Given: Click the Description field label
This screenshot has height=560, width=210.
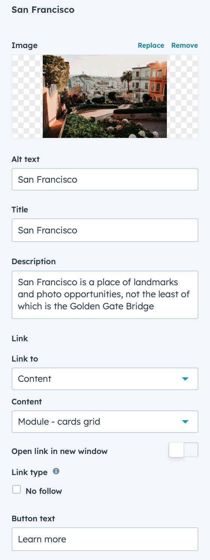Looking at the screenshot, I should click(x=34, y=261).
